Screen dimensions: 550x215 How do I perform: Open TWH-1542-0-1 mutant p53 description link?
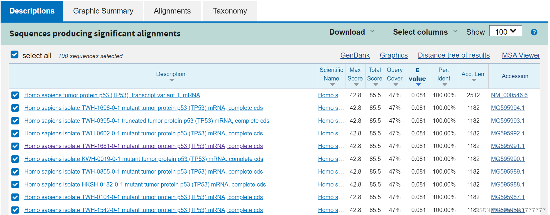click(x=143, y=210)
